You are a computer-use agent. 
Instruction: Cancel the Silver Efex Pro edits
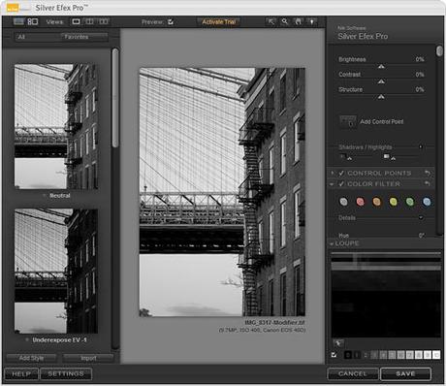pos(353,374)
